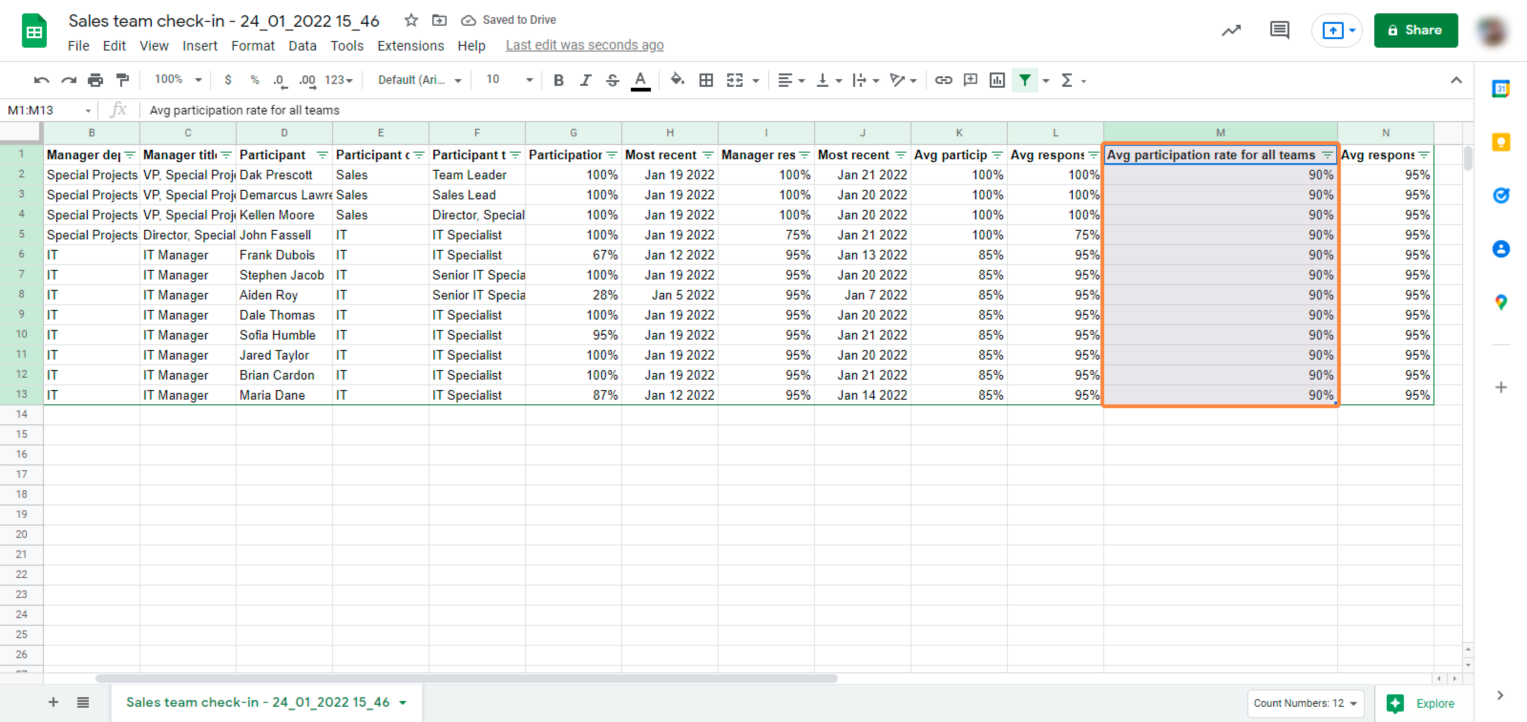Click the Name box showing M1:M13
This screenshot has height=722, width=1527.
[49, 110]
